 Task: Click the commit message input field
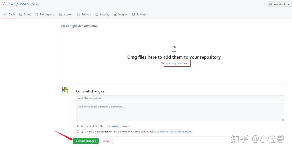pos(180,98)
